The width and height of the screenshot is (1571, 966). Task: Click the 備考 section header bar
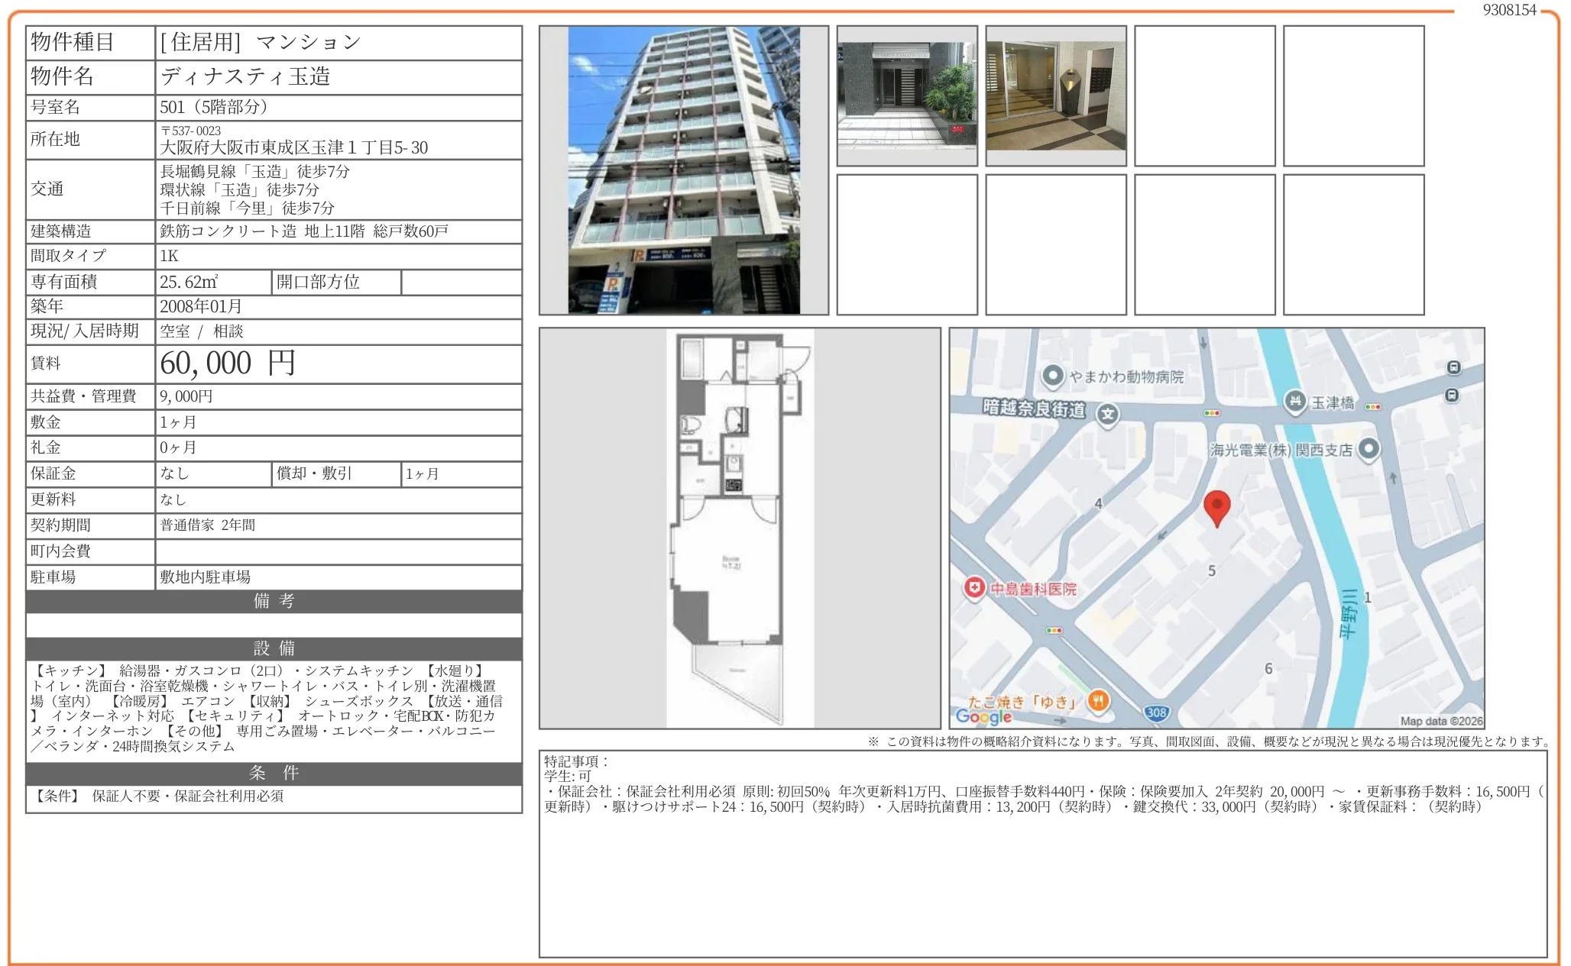(x=274, y=601)
